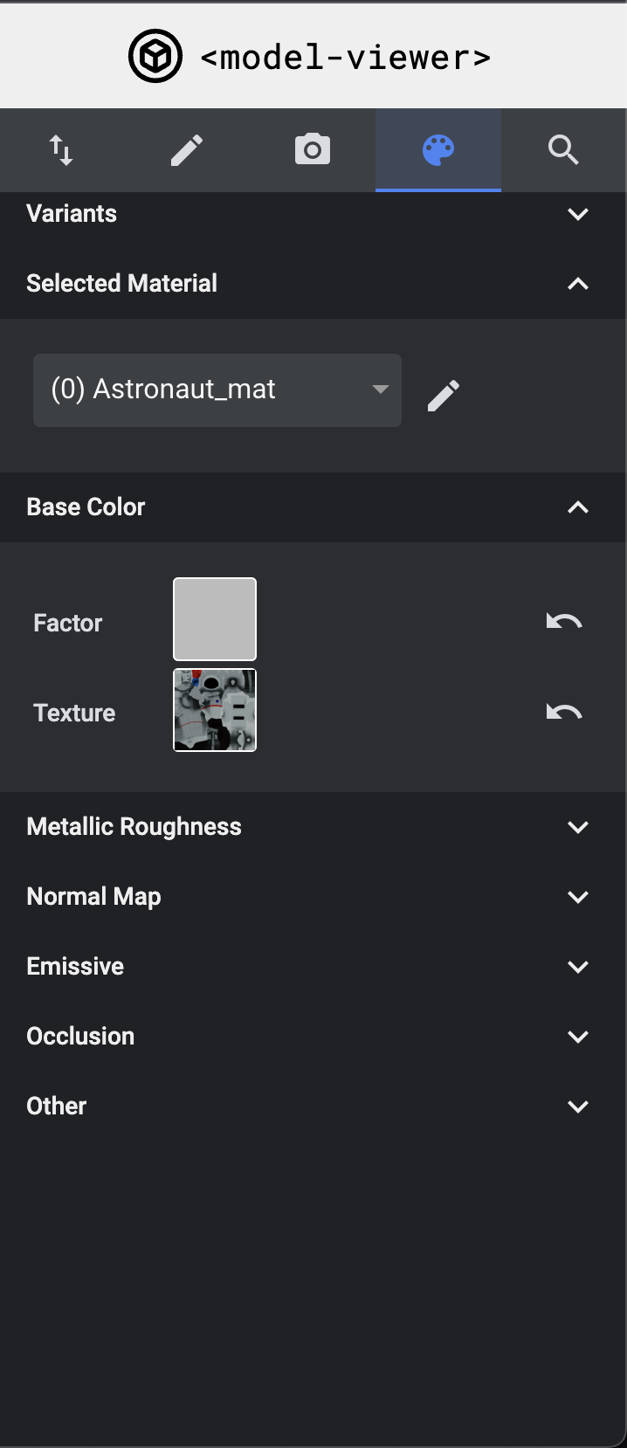627x1448 pixels.
Task: Open the file import/export panel
Action: coord(61,149)
